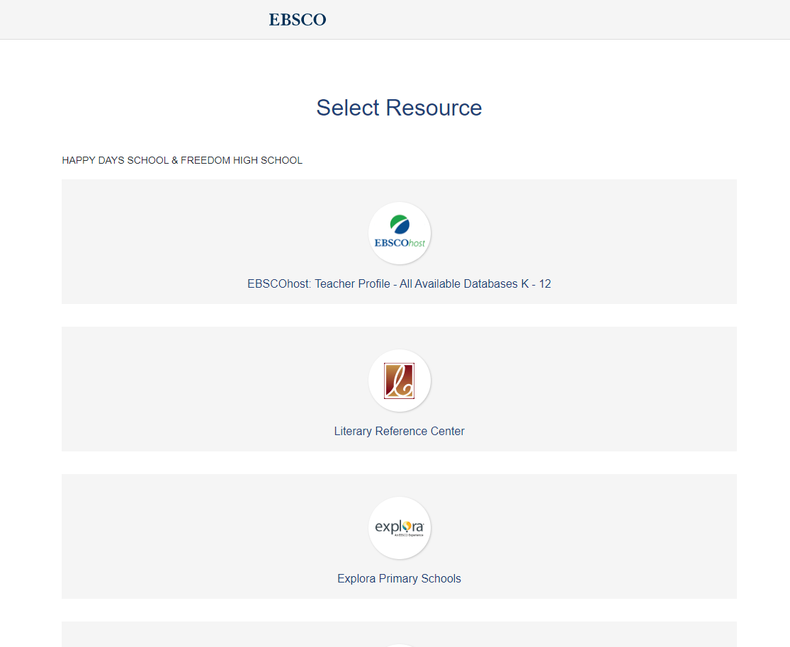Screen dimensions: 790x647
Task: Open the EBSCOhost circular logo icon
Action: (x=400, y=233)
